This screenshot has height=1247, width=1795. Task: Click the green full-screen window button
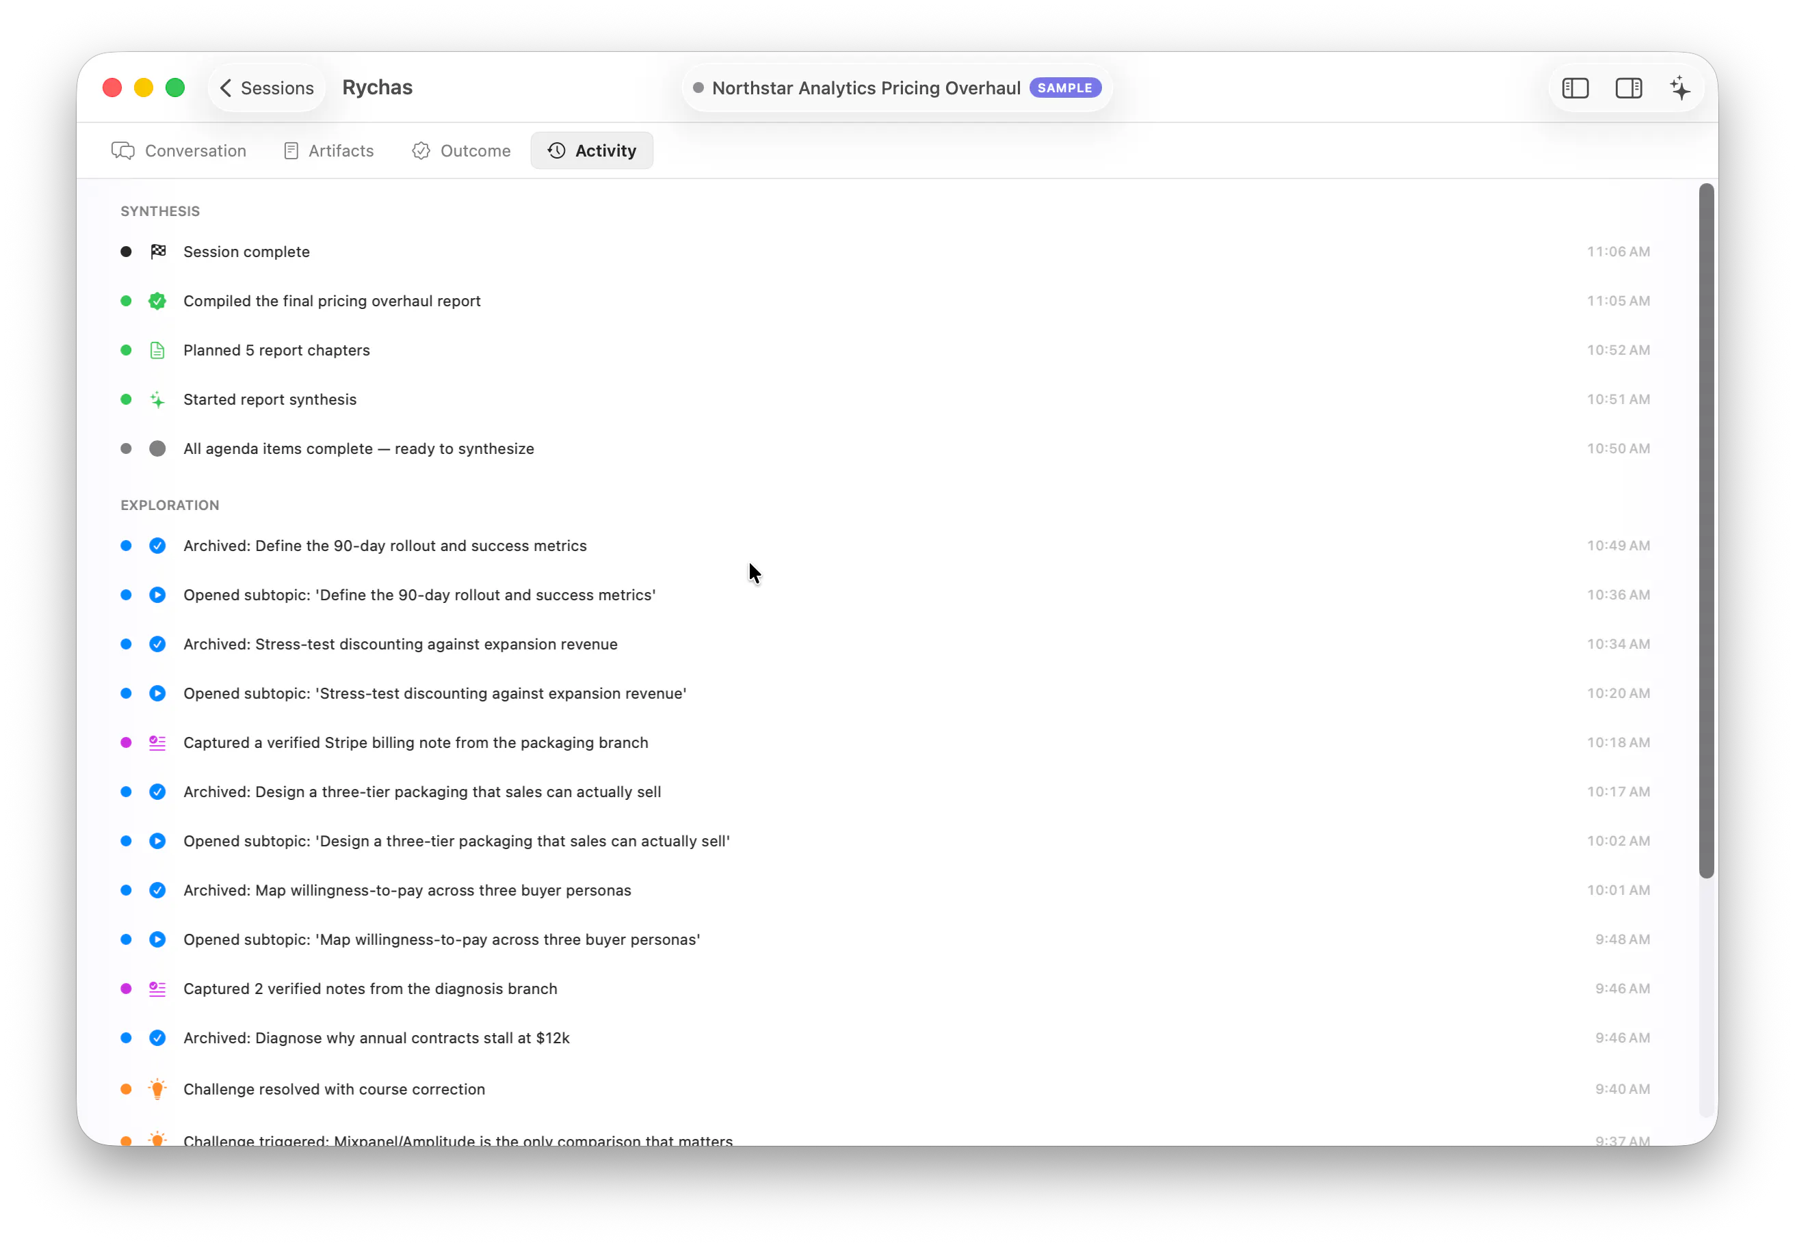[x=175, y=88]
